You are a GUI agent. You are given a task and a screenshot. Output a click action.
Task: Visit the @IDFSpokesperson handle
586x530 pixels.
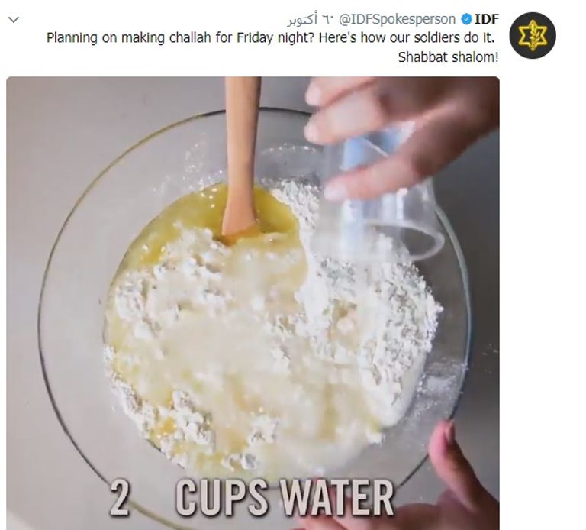[x=397, y=19]
